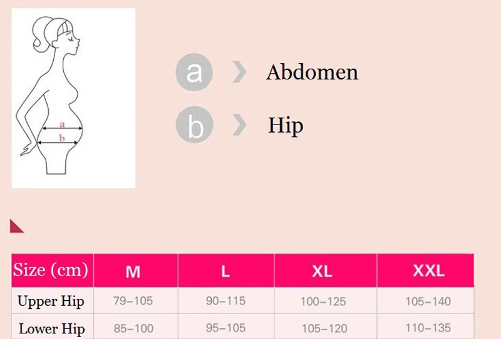Select the XXL size column header
501x339 pixels.
tap(428, 271)
